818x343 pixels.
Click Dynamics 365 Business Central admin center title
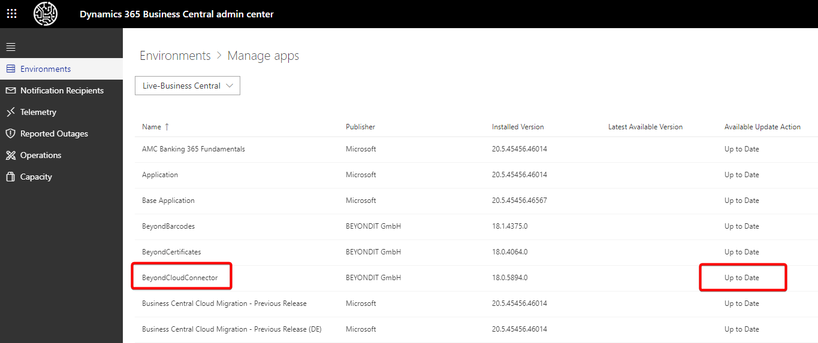click(x=177, y=14)
